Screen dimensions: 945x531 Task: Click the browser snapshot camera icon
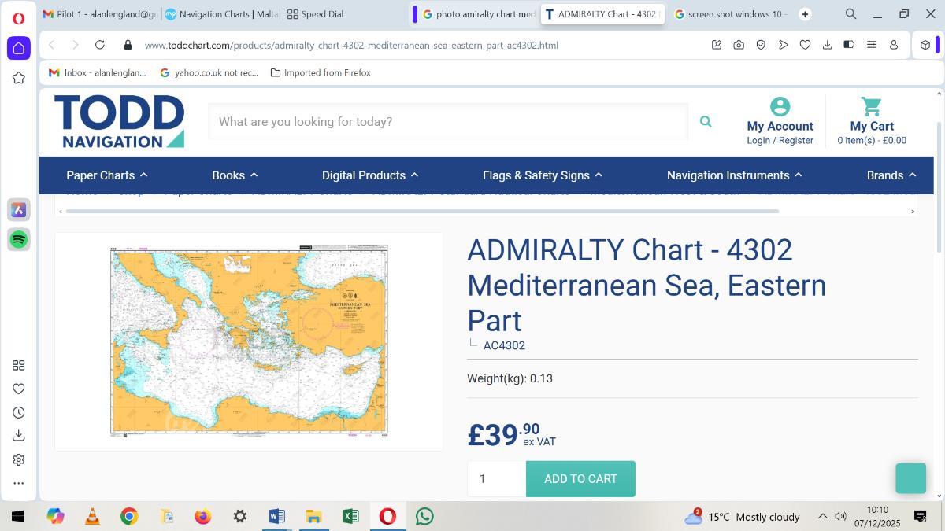tap(739, 45)
